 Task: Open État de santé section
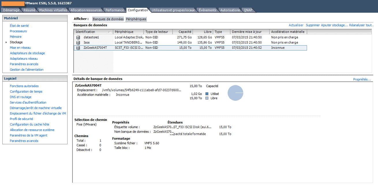pos(19,26)
